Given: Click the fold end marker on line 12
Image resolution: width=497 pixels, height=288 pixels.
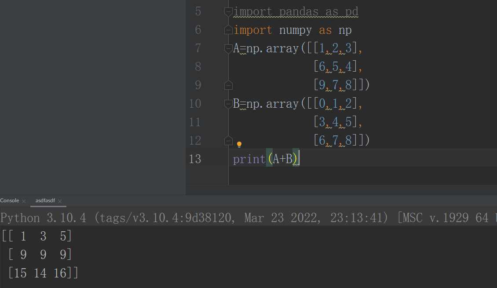Looking at the screenshot, I should [x=228, y=140].
